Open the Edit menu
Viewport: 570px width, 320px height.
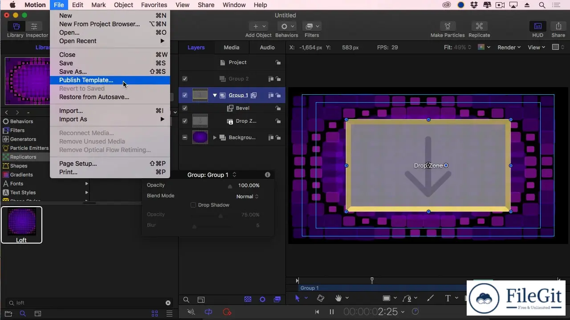click(77, 5)
